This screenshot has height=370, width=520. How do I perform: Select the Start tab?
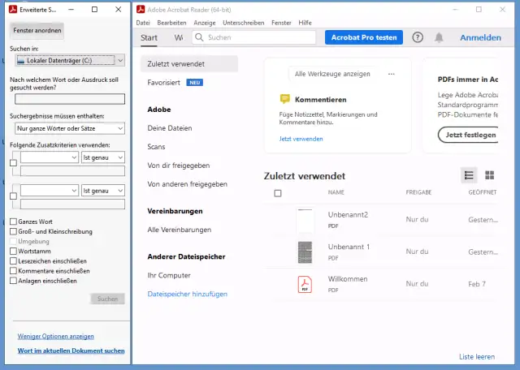tap(149, 38)
